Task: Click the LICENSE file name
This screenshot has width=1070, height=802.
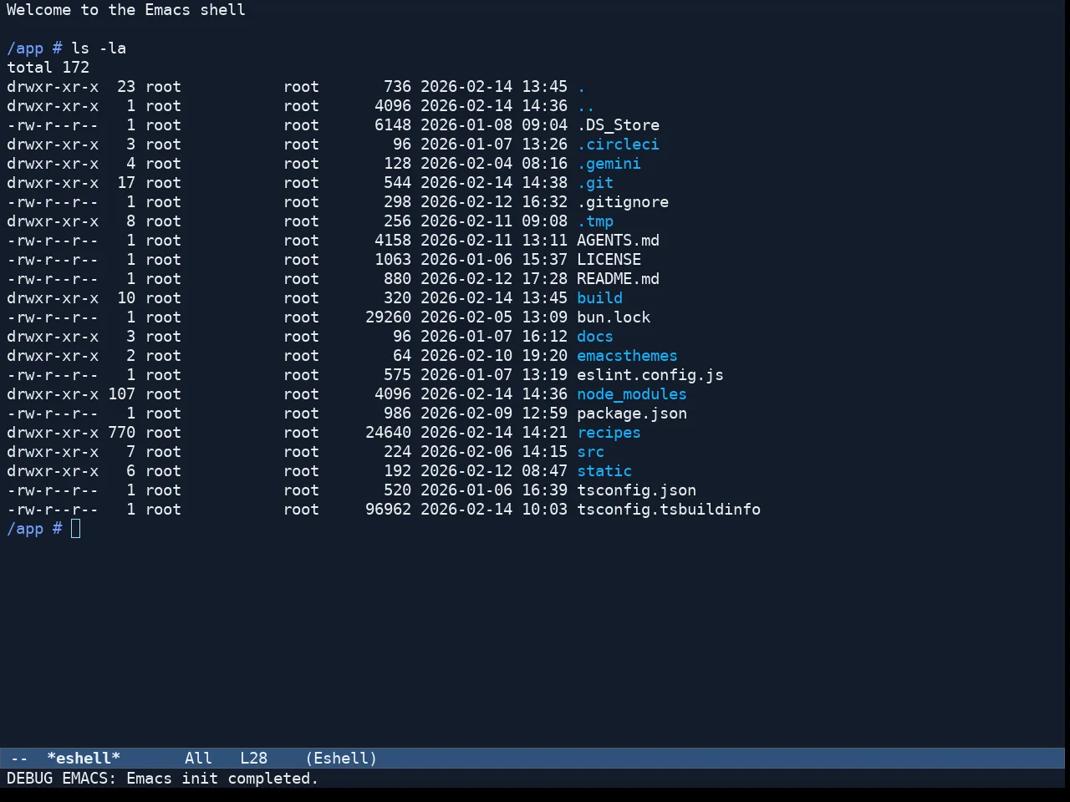Action: click(609, 260)
